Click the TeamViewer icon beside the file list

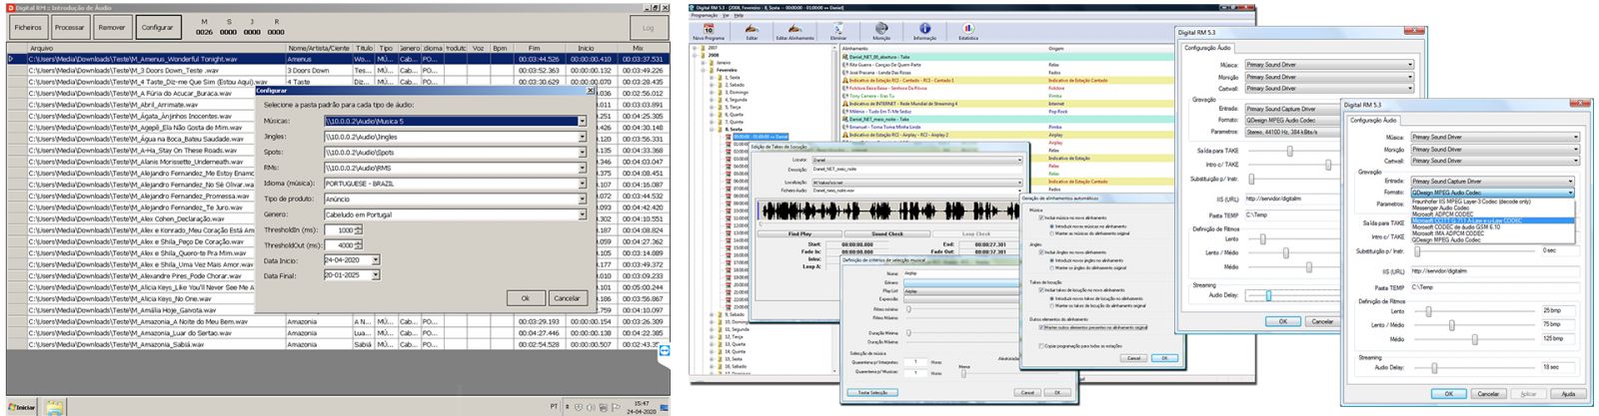tap(665, 351)
